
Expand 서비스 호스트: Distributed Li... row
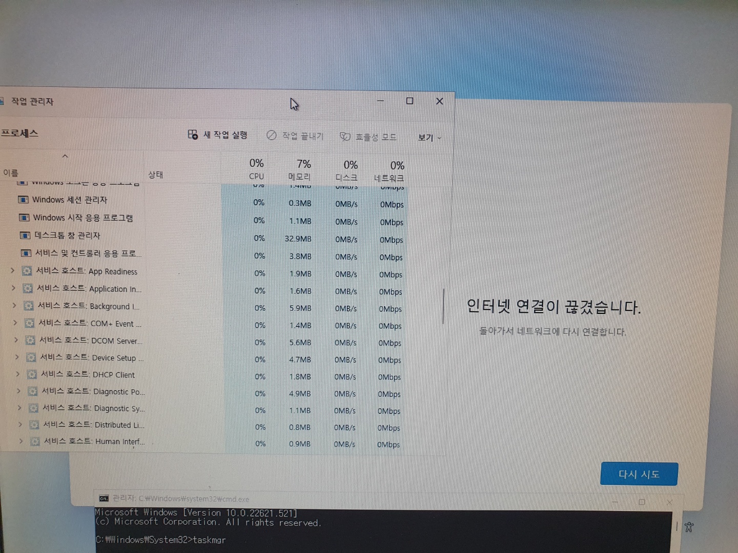point(20,424)
